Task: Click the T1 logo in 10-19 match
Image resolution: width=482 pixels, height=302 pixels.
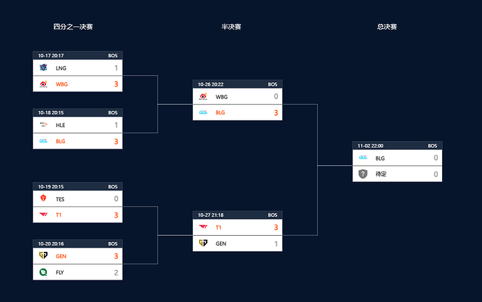Action: 43,215
